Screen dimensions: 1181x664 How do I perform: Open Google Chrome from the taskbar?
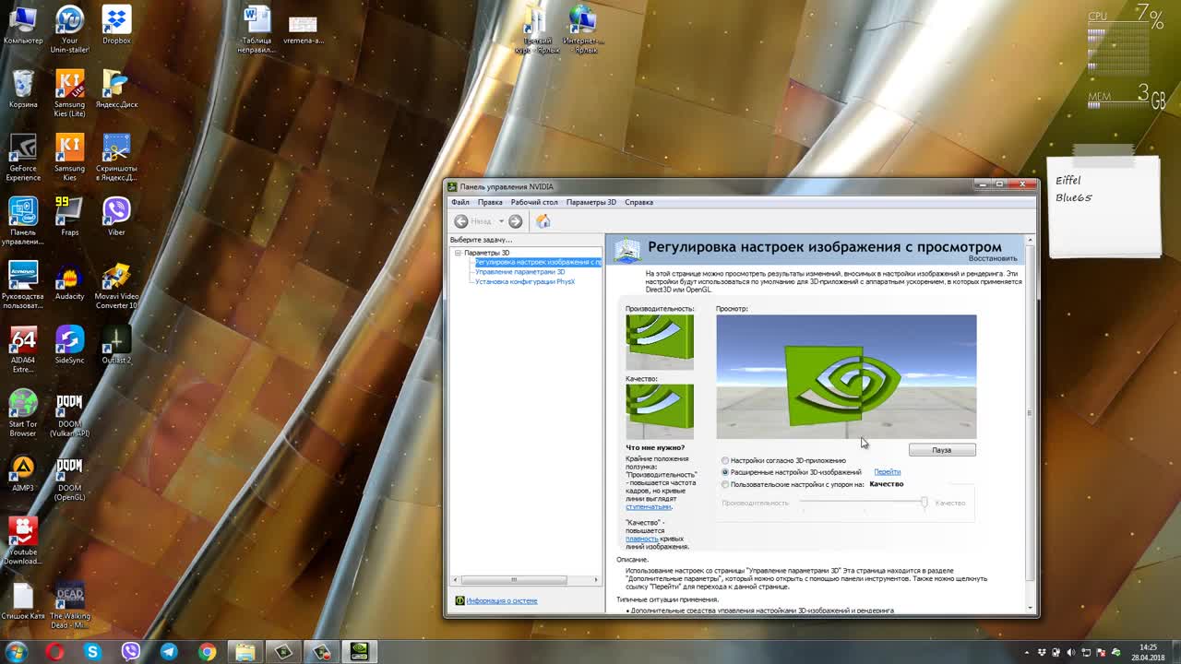(x=207, y=652)
